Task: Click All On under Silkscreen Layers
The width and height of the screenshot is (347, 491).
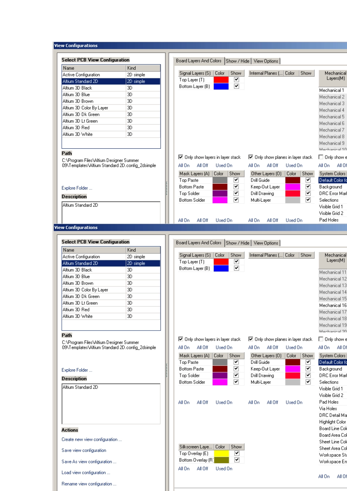Action: (x=184, y=468)
